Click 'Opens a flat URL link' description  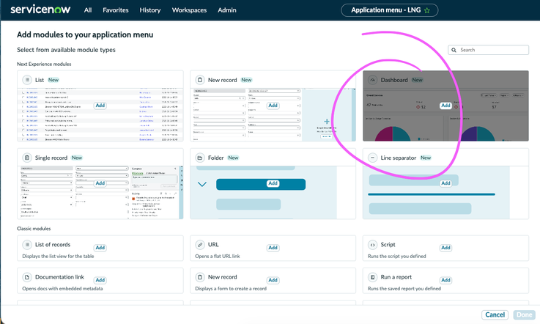(x=218, y=256)
